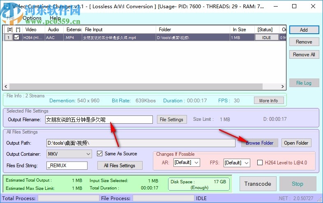Start the Transcode process
Image resolution: width=323 pixels, height=203 pixels.
coord(258,184)
